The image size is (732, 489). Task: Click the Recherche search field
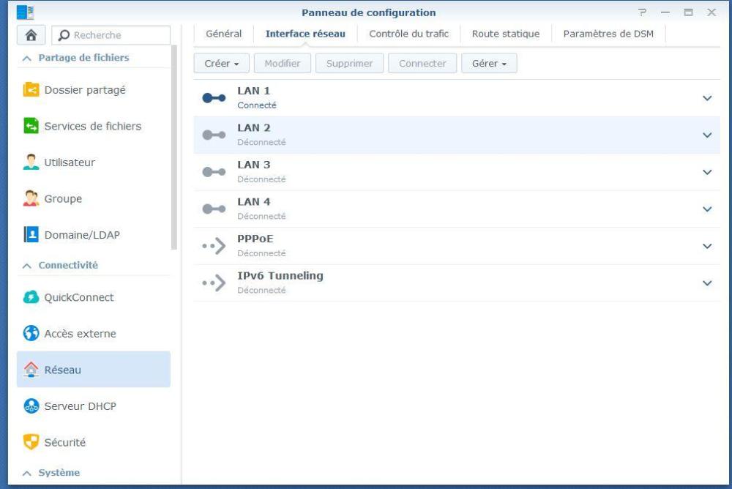point(117,35)
